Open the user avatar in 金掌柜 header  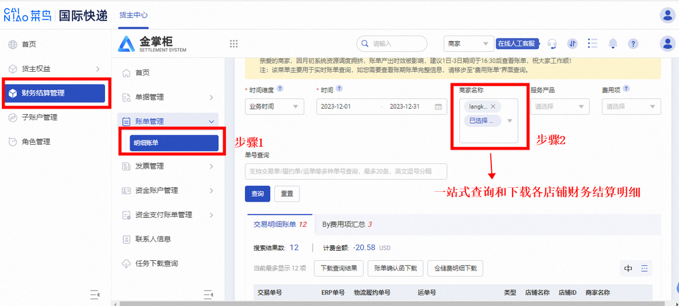click(667, 43)
